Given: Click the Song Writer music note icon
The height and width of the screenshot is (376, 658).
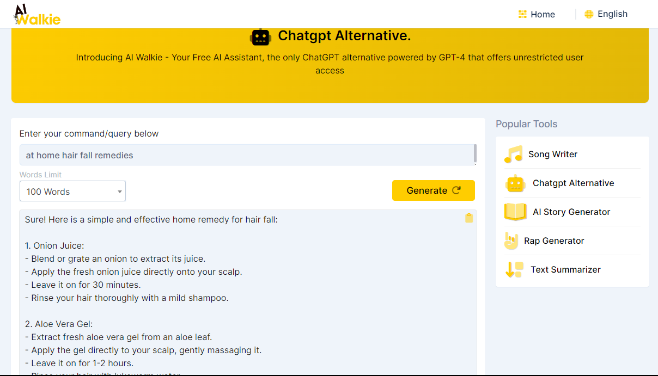Looking at the screenshot, I should (x=513, y=154).
